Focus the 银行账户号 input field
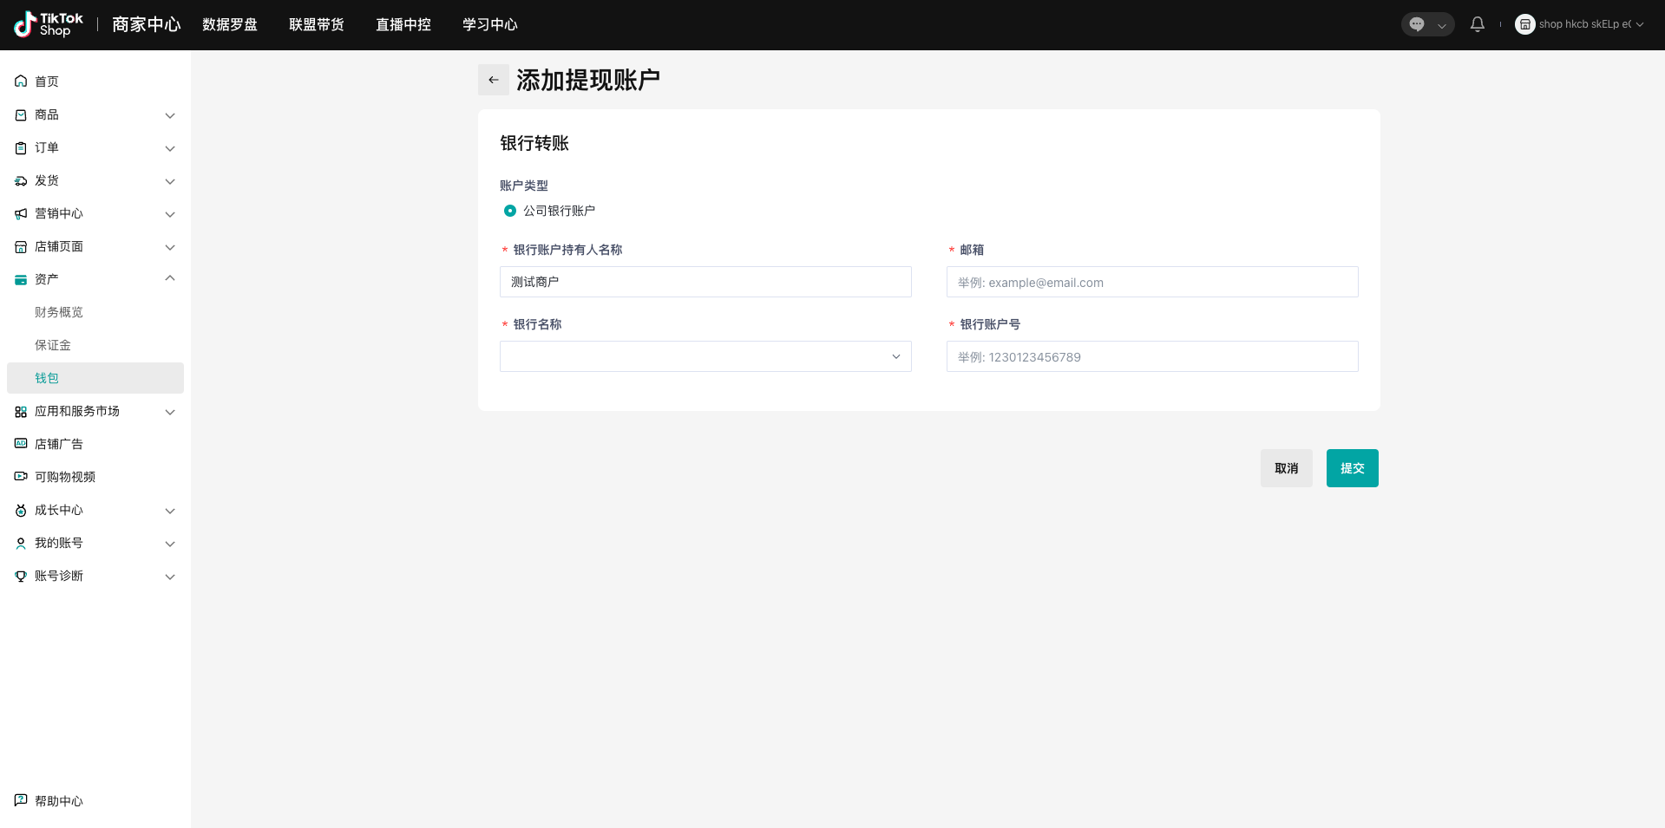The width and height of the screenshot is (1665, 828). tap(1152, 356)
